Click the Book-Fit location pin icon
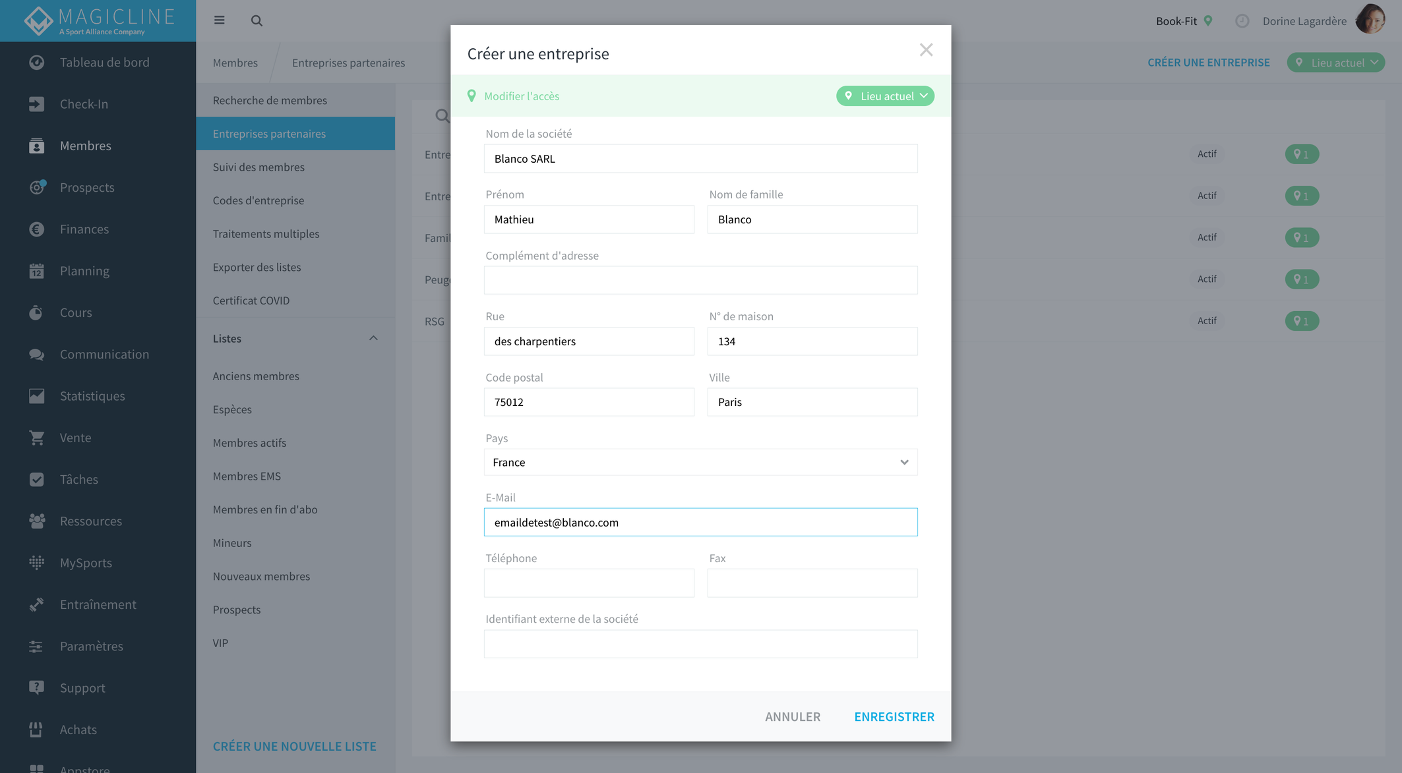The height and width of the screenshot is (773, 1402). point(1208,20)
